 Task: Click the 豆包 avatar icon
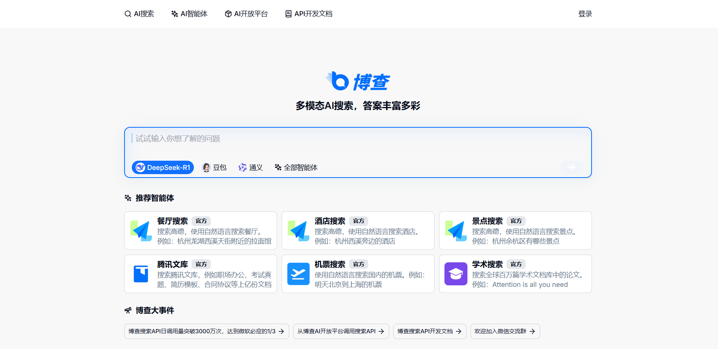206,167
